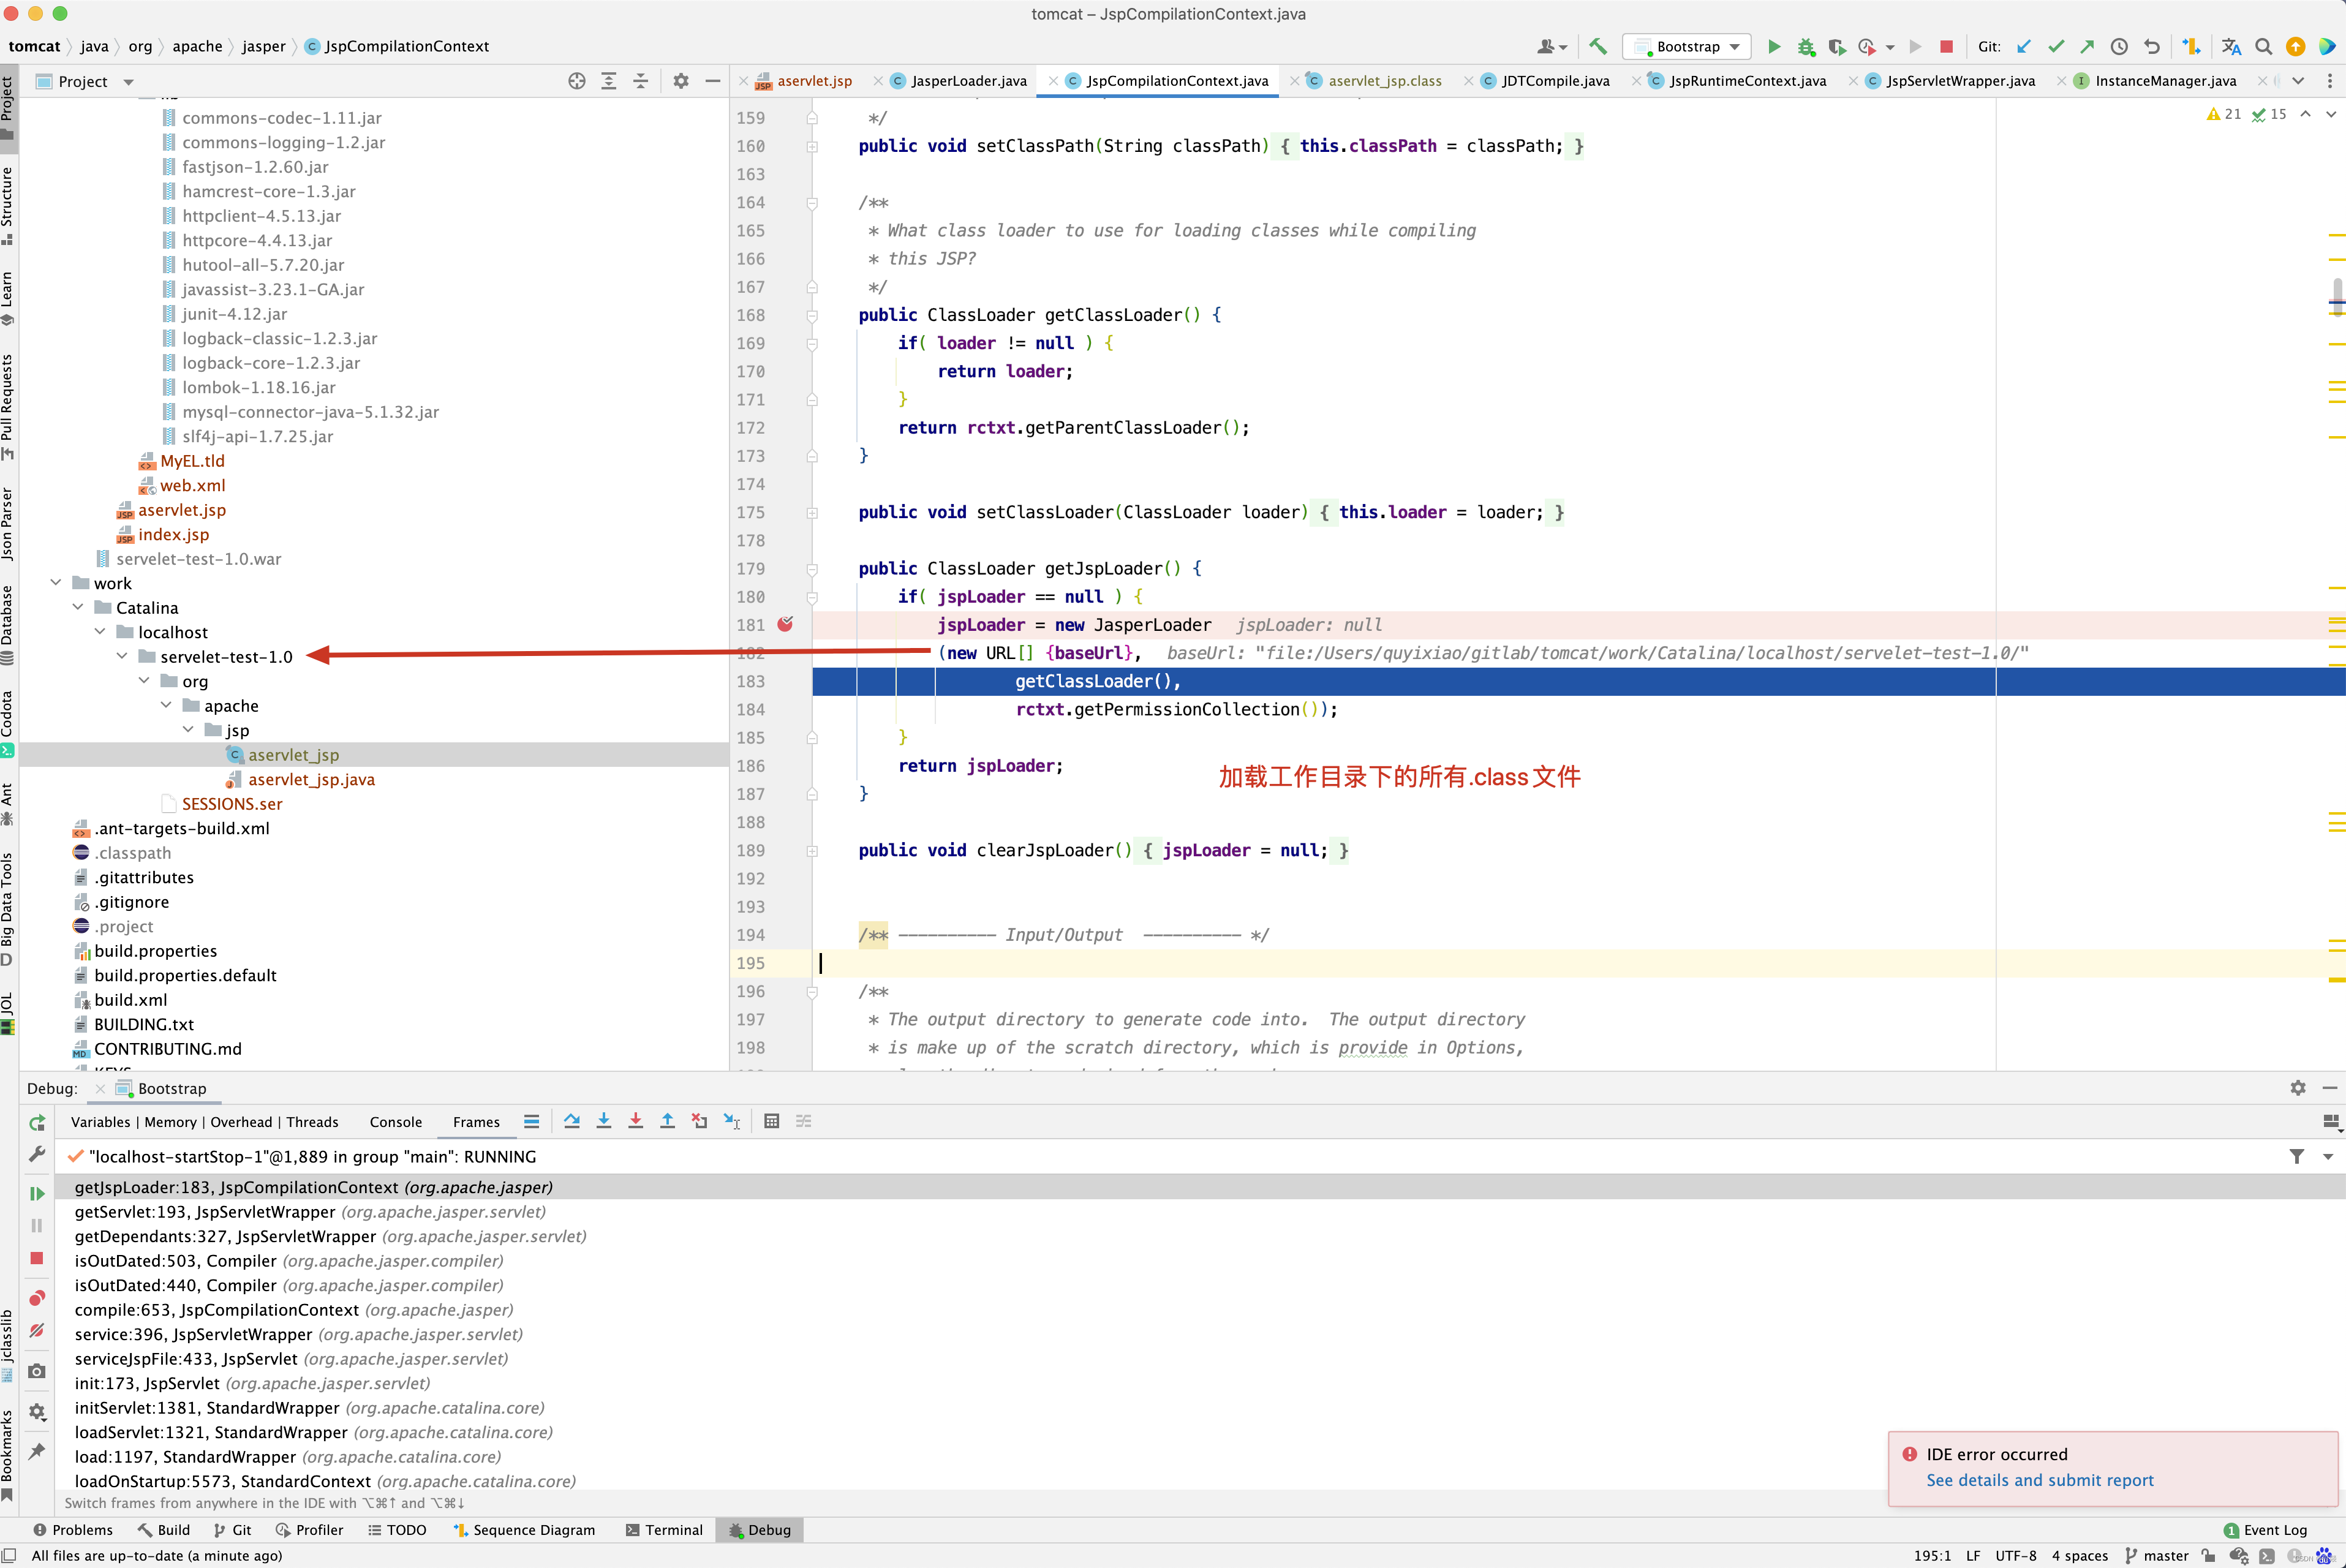Open the Frames tab in debugger
This screenshot has width=2346, height=1568.
(x=476, y=1122)
